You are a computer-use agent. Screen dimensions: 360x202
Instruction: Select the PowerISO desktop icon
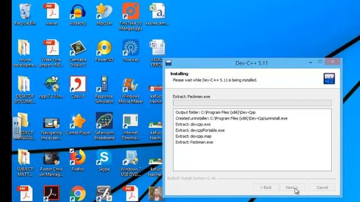tap(104, 51)
